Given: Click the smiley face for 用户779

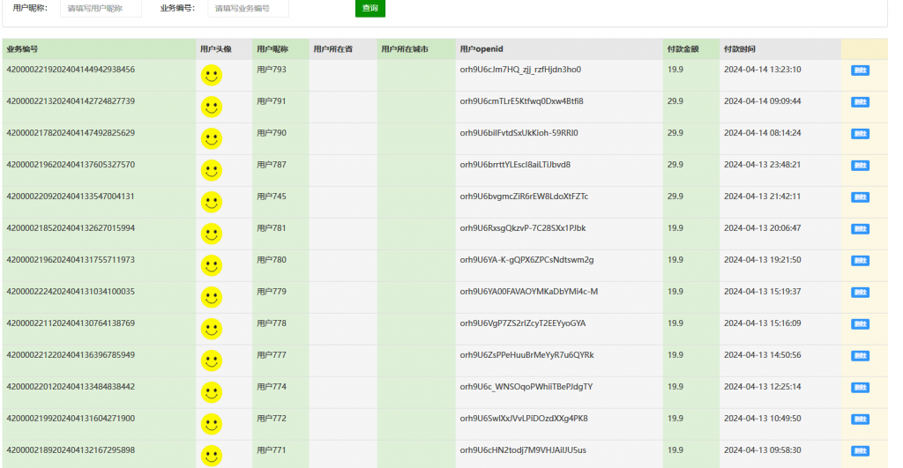Looking at the screenshot, I should click(x=212, y=298).
